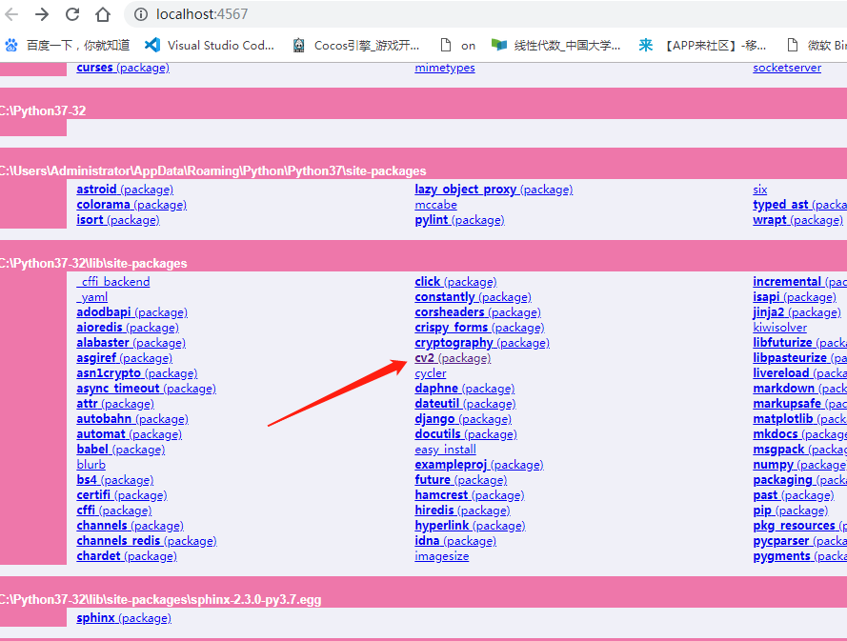Open the aioredis package link
The image size is (847, 641).
click(x=128, y=328)
